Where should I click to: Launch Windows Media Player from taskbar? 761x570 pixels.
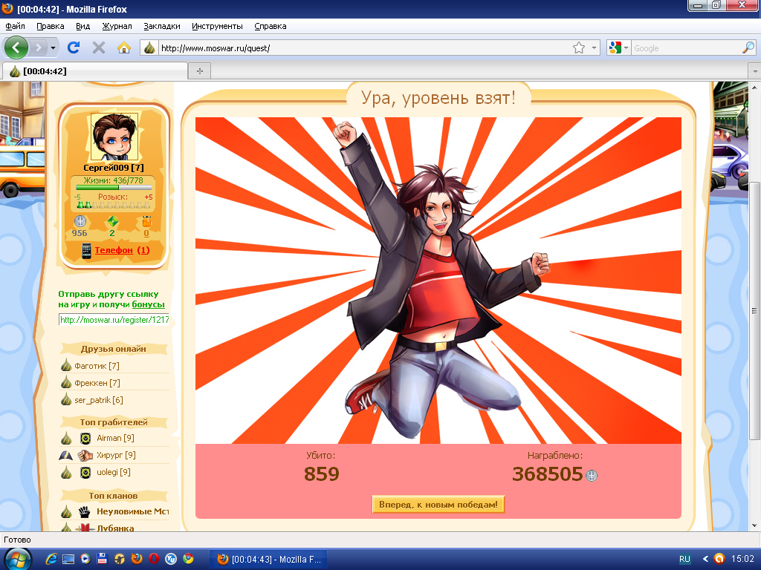(85, 559)
